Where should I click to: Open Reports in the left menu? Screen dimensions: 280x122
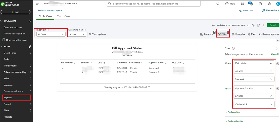8,98
